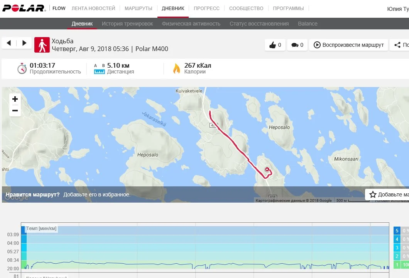Open the user profile name Юлия

point(398,9)
